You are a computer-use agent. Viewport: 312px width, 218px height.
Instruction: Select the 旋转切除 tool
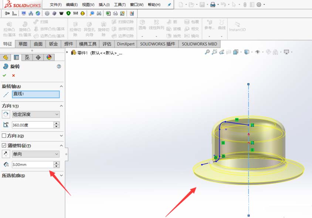(x=104, y=28)
